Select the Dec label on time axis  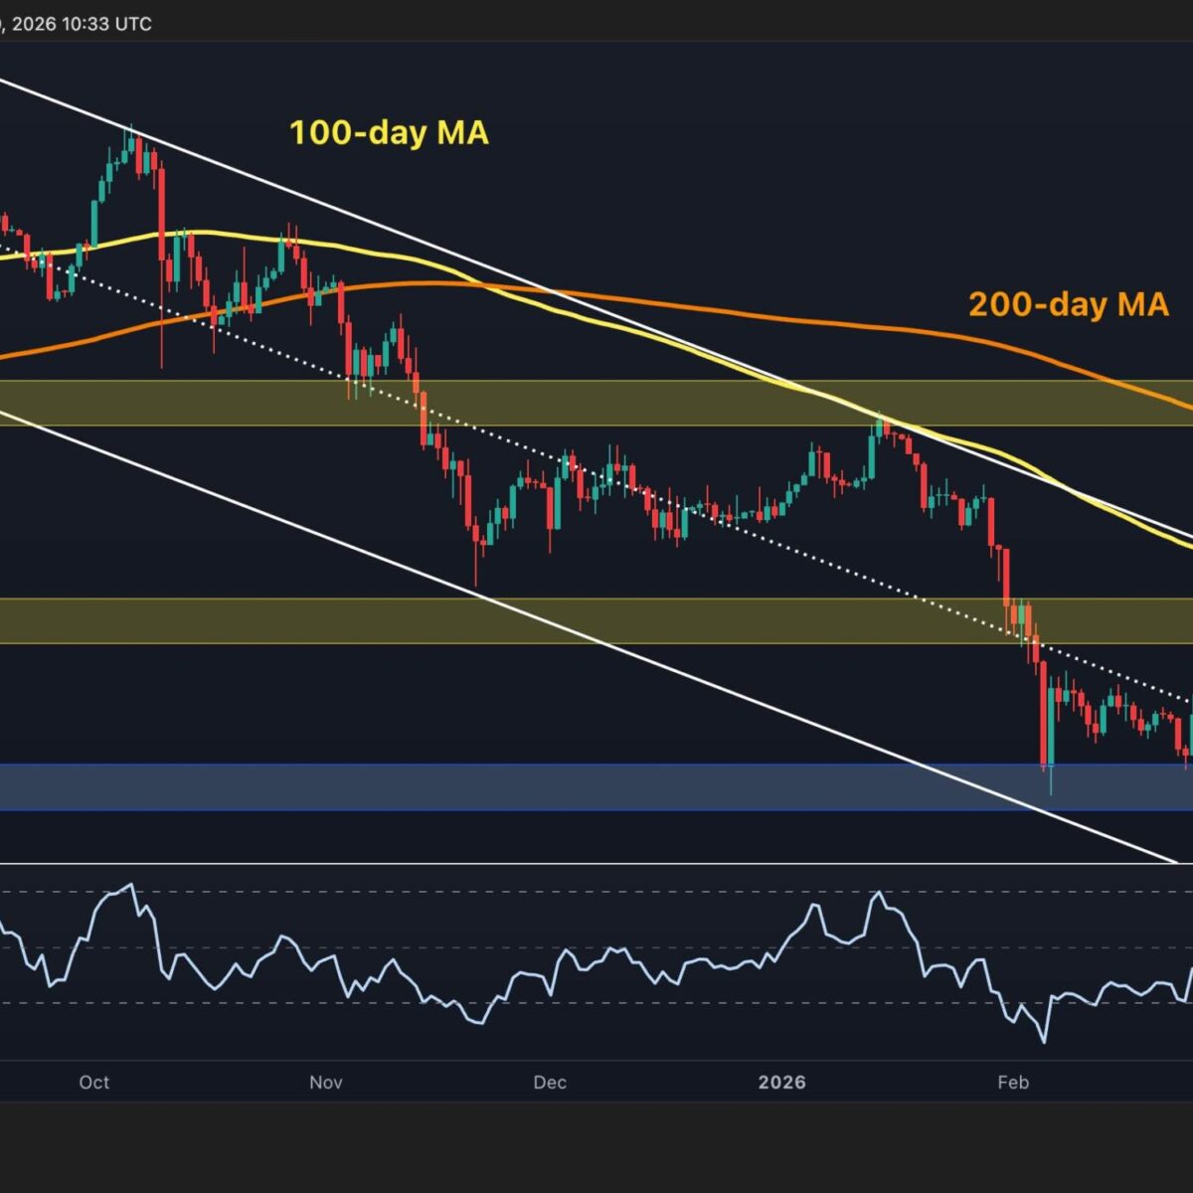pos(549,1082)
